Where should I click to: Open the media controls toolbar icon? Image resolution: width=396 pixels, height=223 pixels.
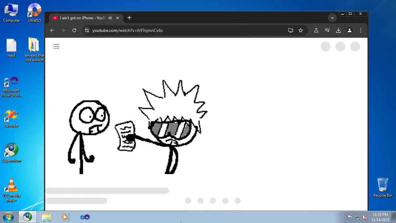point(327,30)
